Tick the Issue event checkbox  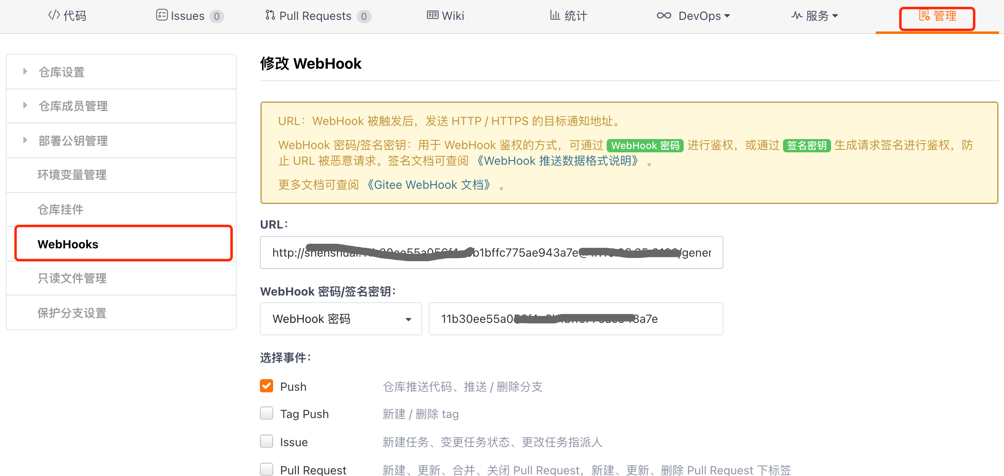coord(267,441)
